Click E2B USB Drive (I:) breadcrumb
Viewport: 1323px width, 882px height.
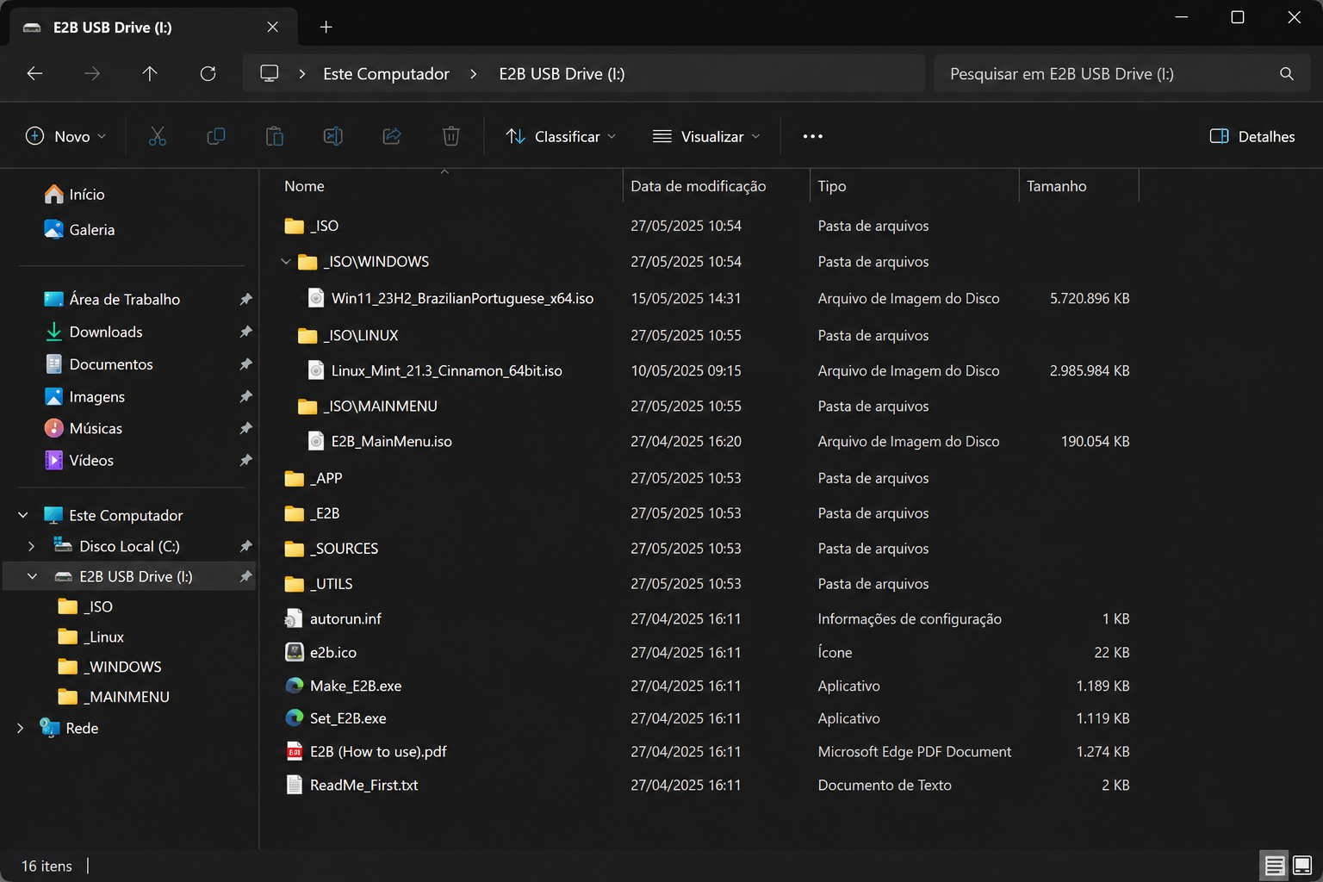click(x=562, y=74)
